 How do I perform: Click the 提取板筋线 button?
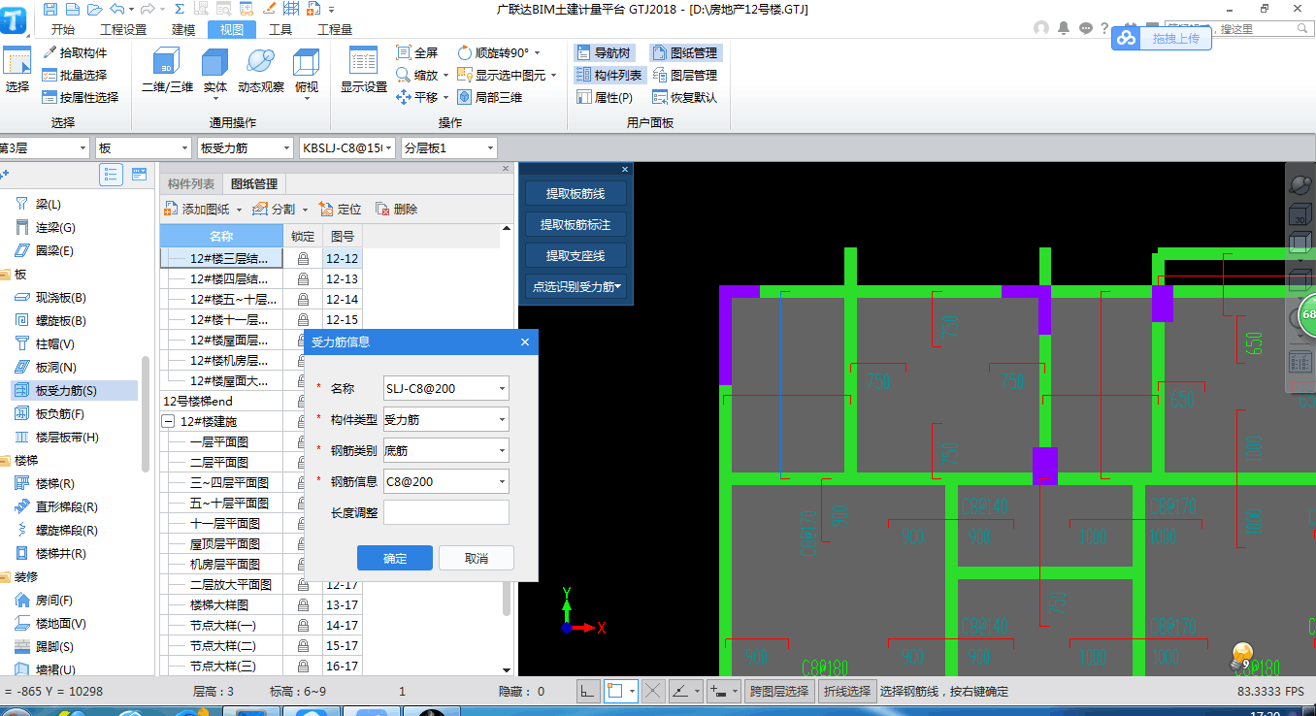point(576,193)
